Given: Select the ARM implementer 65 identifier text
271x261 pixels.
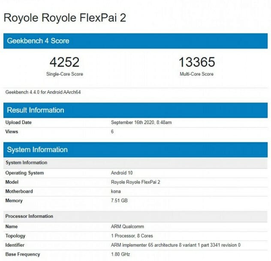Looking at the screenshot, I should click(176, 245).
